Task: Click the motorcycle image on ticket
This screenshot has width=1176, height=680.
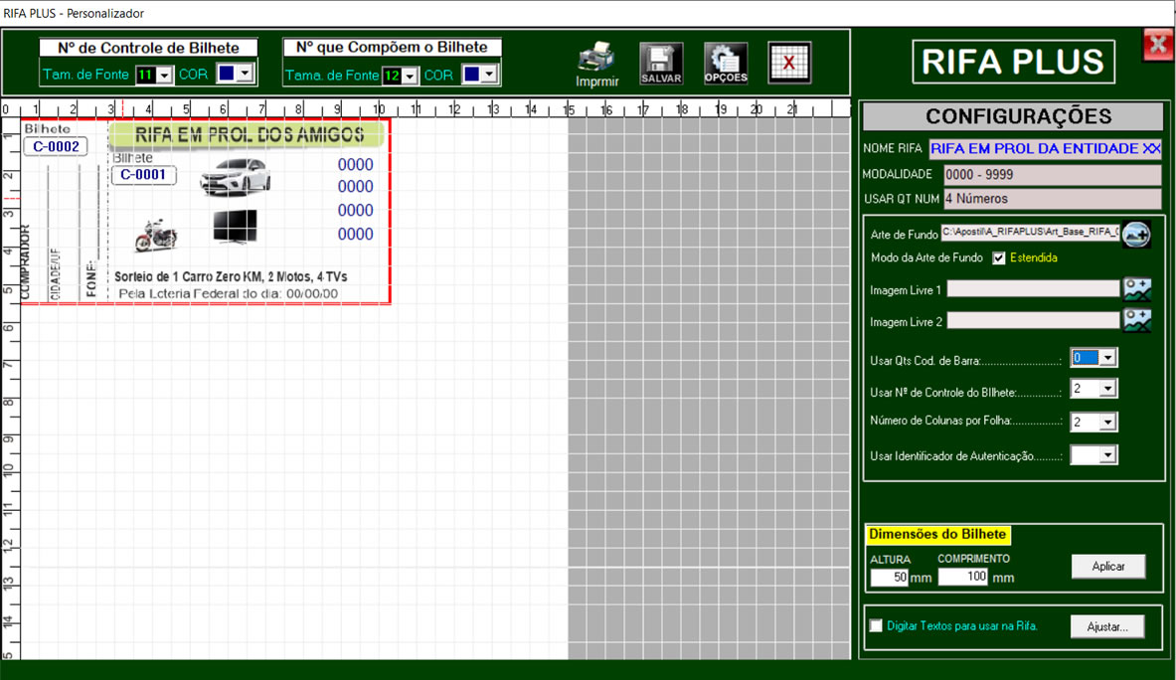Action: (156, 237)
